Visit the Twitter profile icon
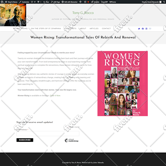The height and width of the screenshot is (166, 166). click(139, 29)
